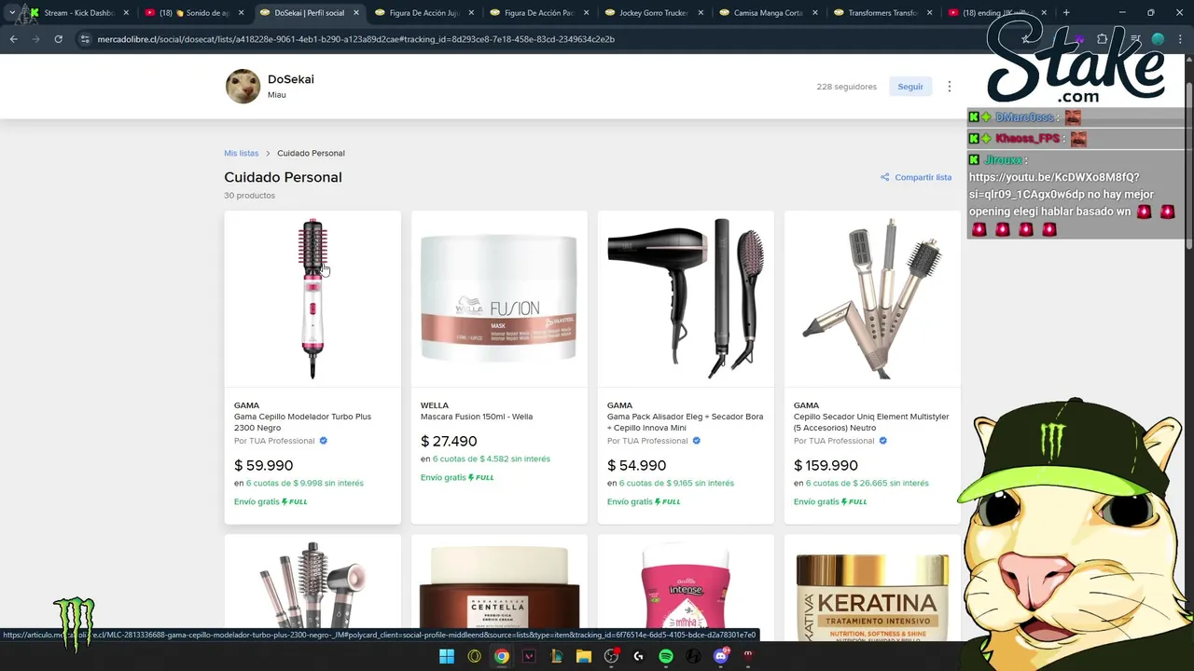The height and width of the screenshot is (671, 1194).
Task: Open the Windows Start menu
Action: [x=447, y=656]
